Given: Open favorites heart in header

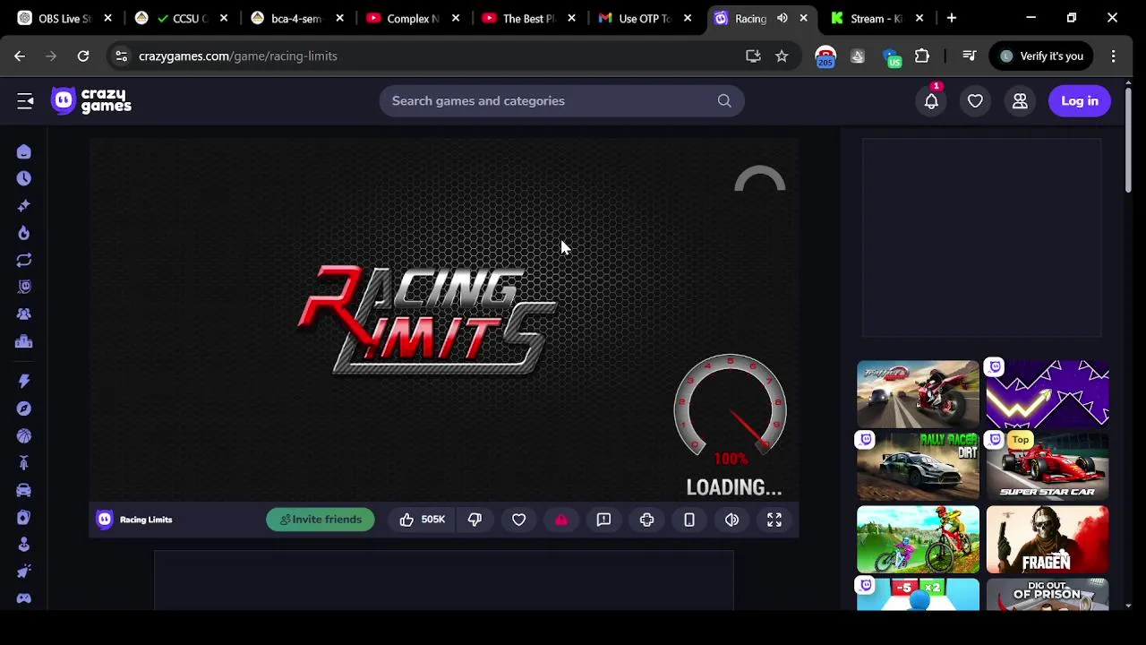Looking at the screenshot, I should tap(975, 101).
